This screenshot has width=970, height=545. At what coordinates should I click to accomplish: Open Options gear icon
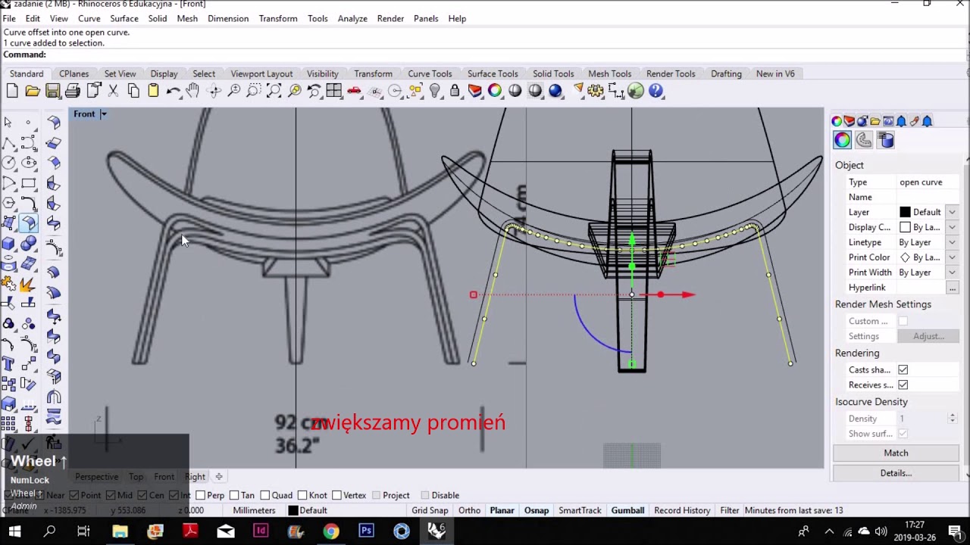pyautogui.click(x=596, y=91)
